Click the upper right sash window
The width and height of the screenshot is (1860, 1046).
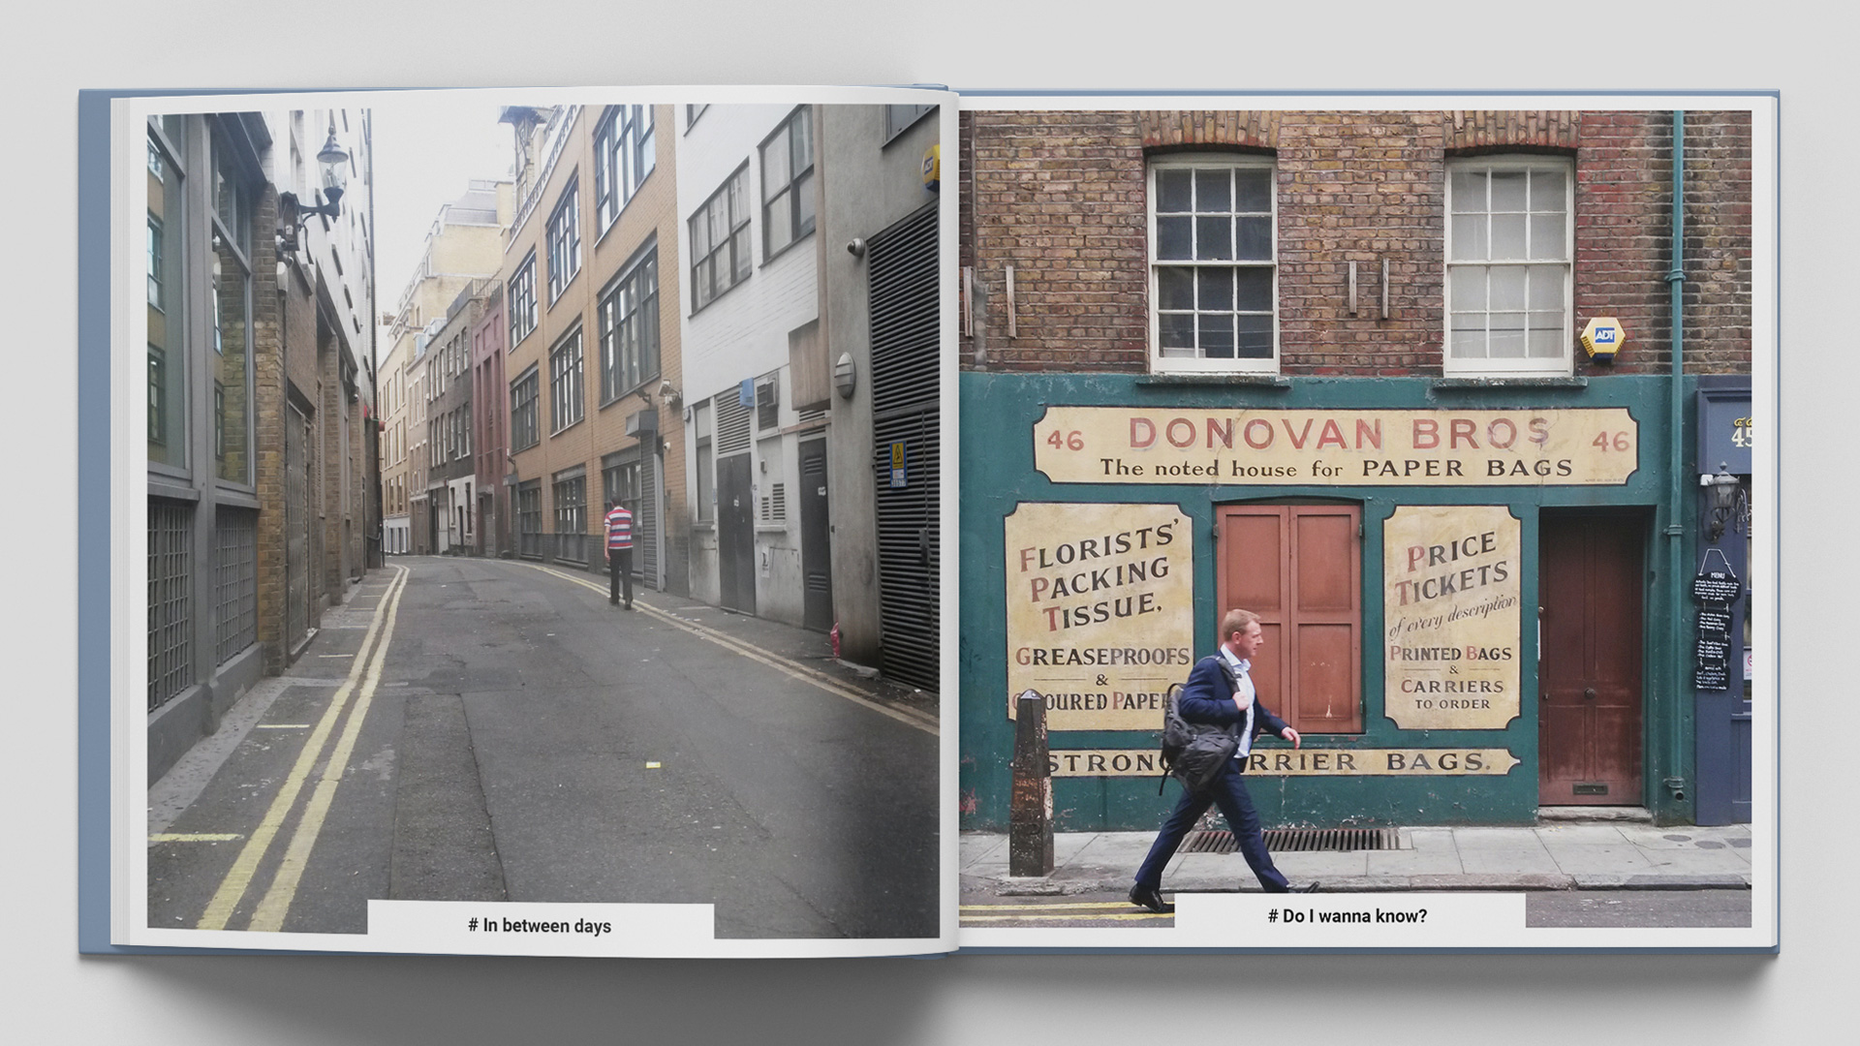click(x=1507, y=263)
